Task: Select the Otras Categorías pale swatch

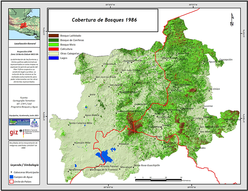Action: [54, 53]
